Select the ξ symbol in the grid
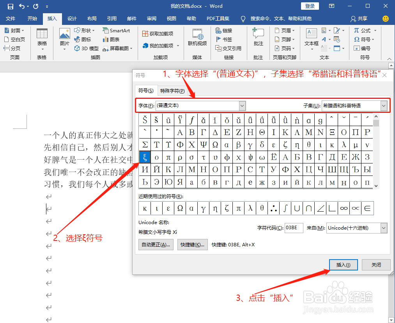The image size is (395, 323). 145,157
